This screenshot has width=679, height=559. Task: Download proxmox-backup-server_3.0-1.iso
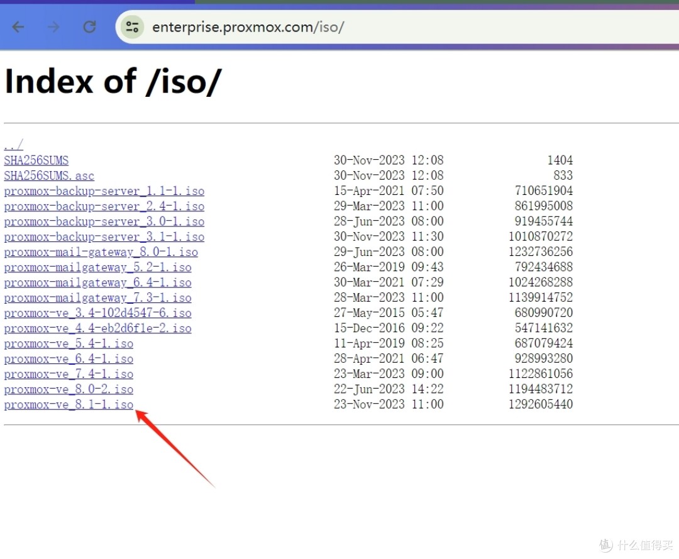point(104,221)
